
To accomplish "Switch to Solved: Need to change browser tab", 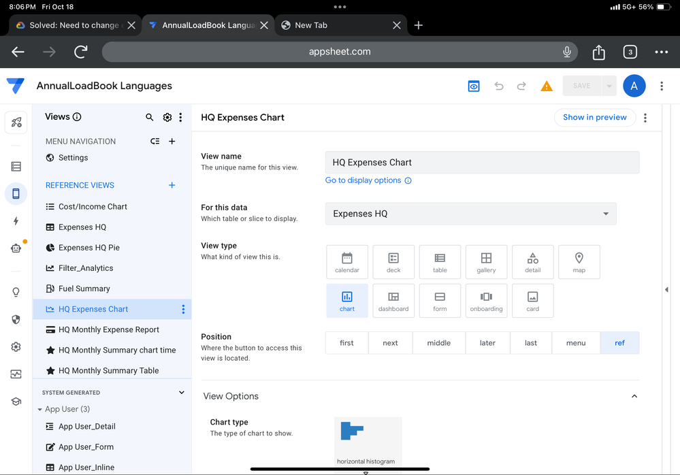I will point(75,25).
